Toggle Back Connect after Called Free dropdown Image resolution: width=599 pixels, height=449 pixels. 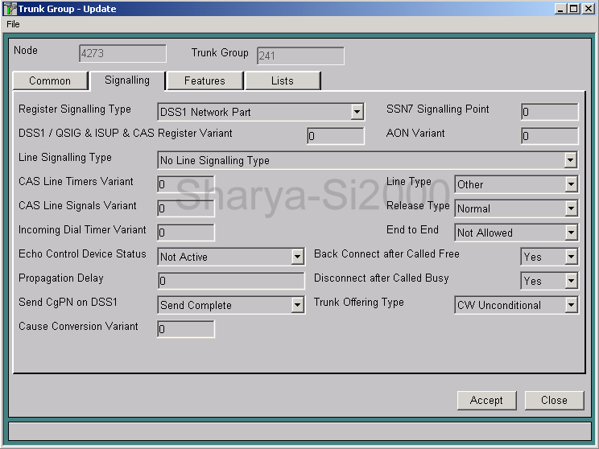click(x=570, y=257)
